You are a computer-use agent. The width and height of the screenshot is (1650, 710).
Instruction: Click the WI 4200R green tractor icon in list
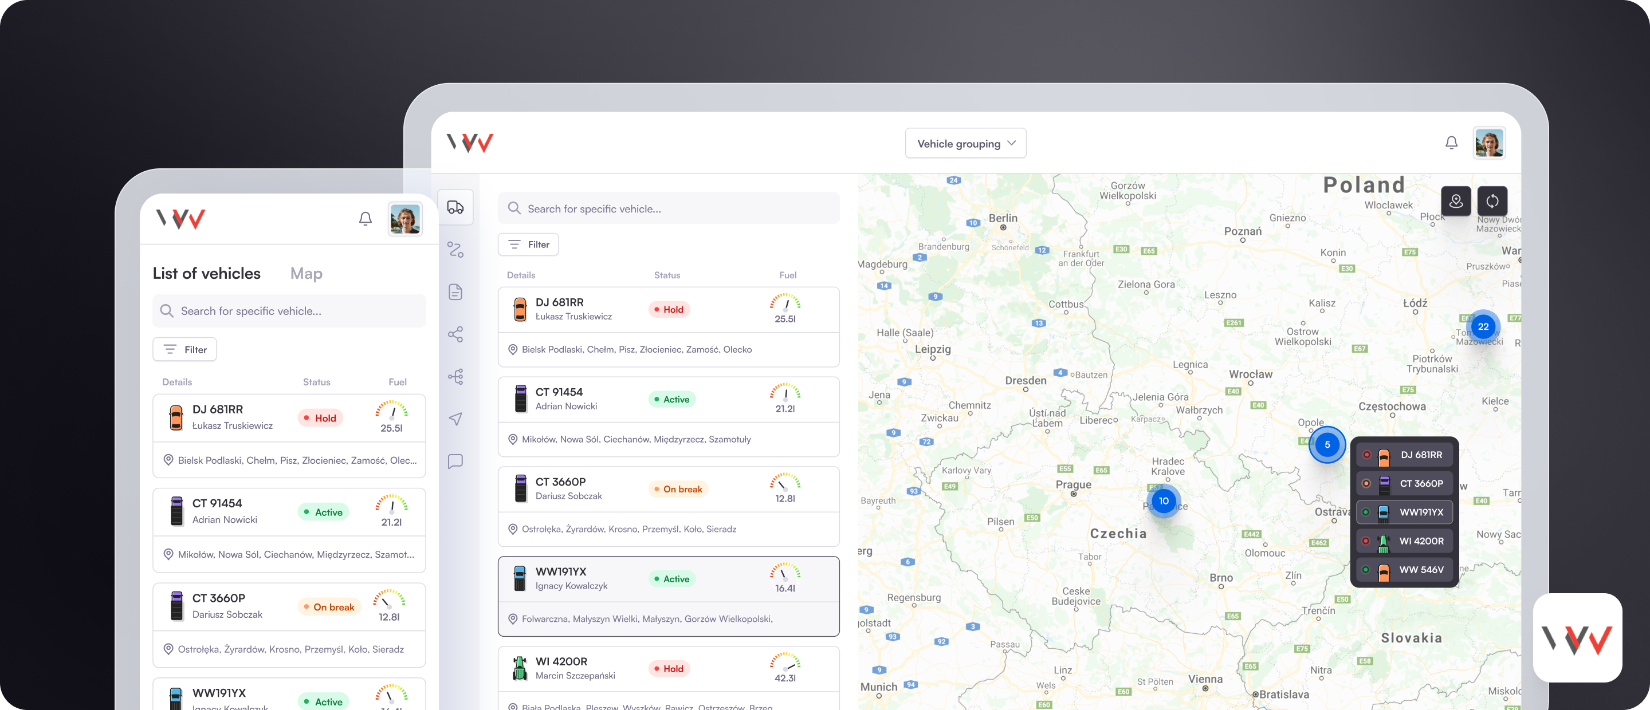520,668
